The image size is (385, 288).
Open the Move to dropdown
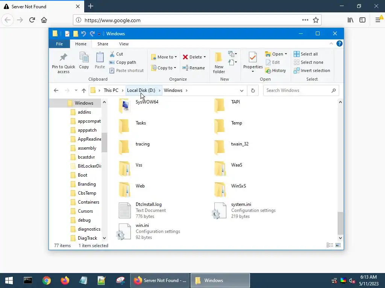tap(164, 57)
